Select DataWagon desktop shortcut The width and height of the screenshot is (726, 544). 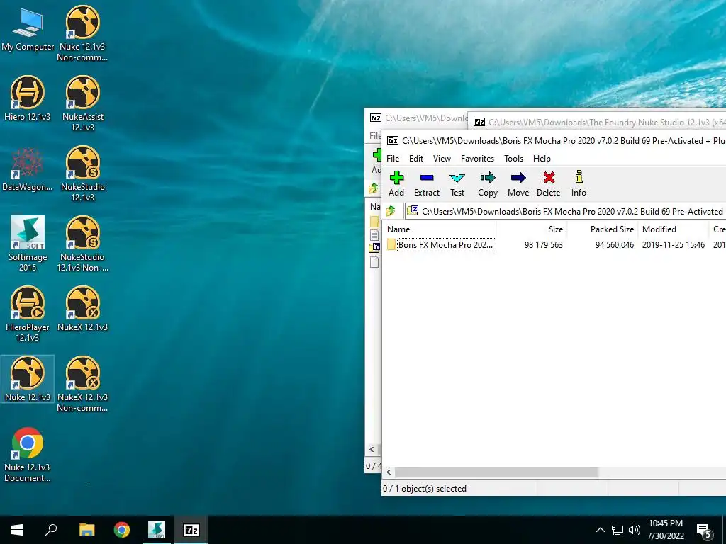pos(28,169)
